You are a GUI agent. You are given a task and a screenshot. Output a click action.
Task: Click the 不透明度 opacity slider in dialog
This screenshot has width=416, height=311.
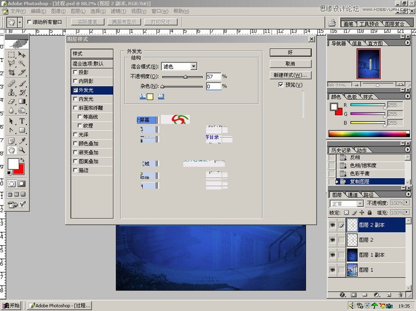(x=182, y=77)
